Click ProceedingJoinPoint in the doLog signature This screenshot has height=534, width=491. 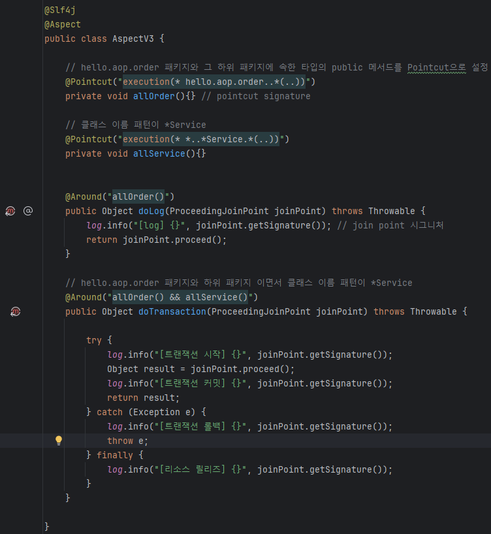pyautogui.click(x=219, y=211)
